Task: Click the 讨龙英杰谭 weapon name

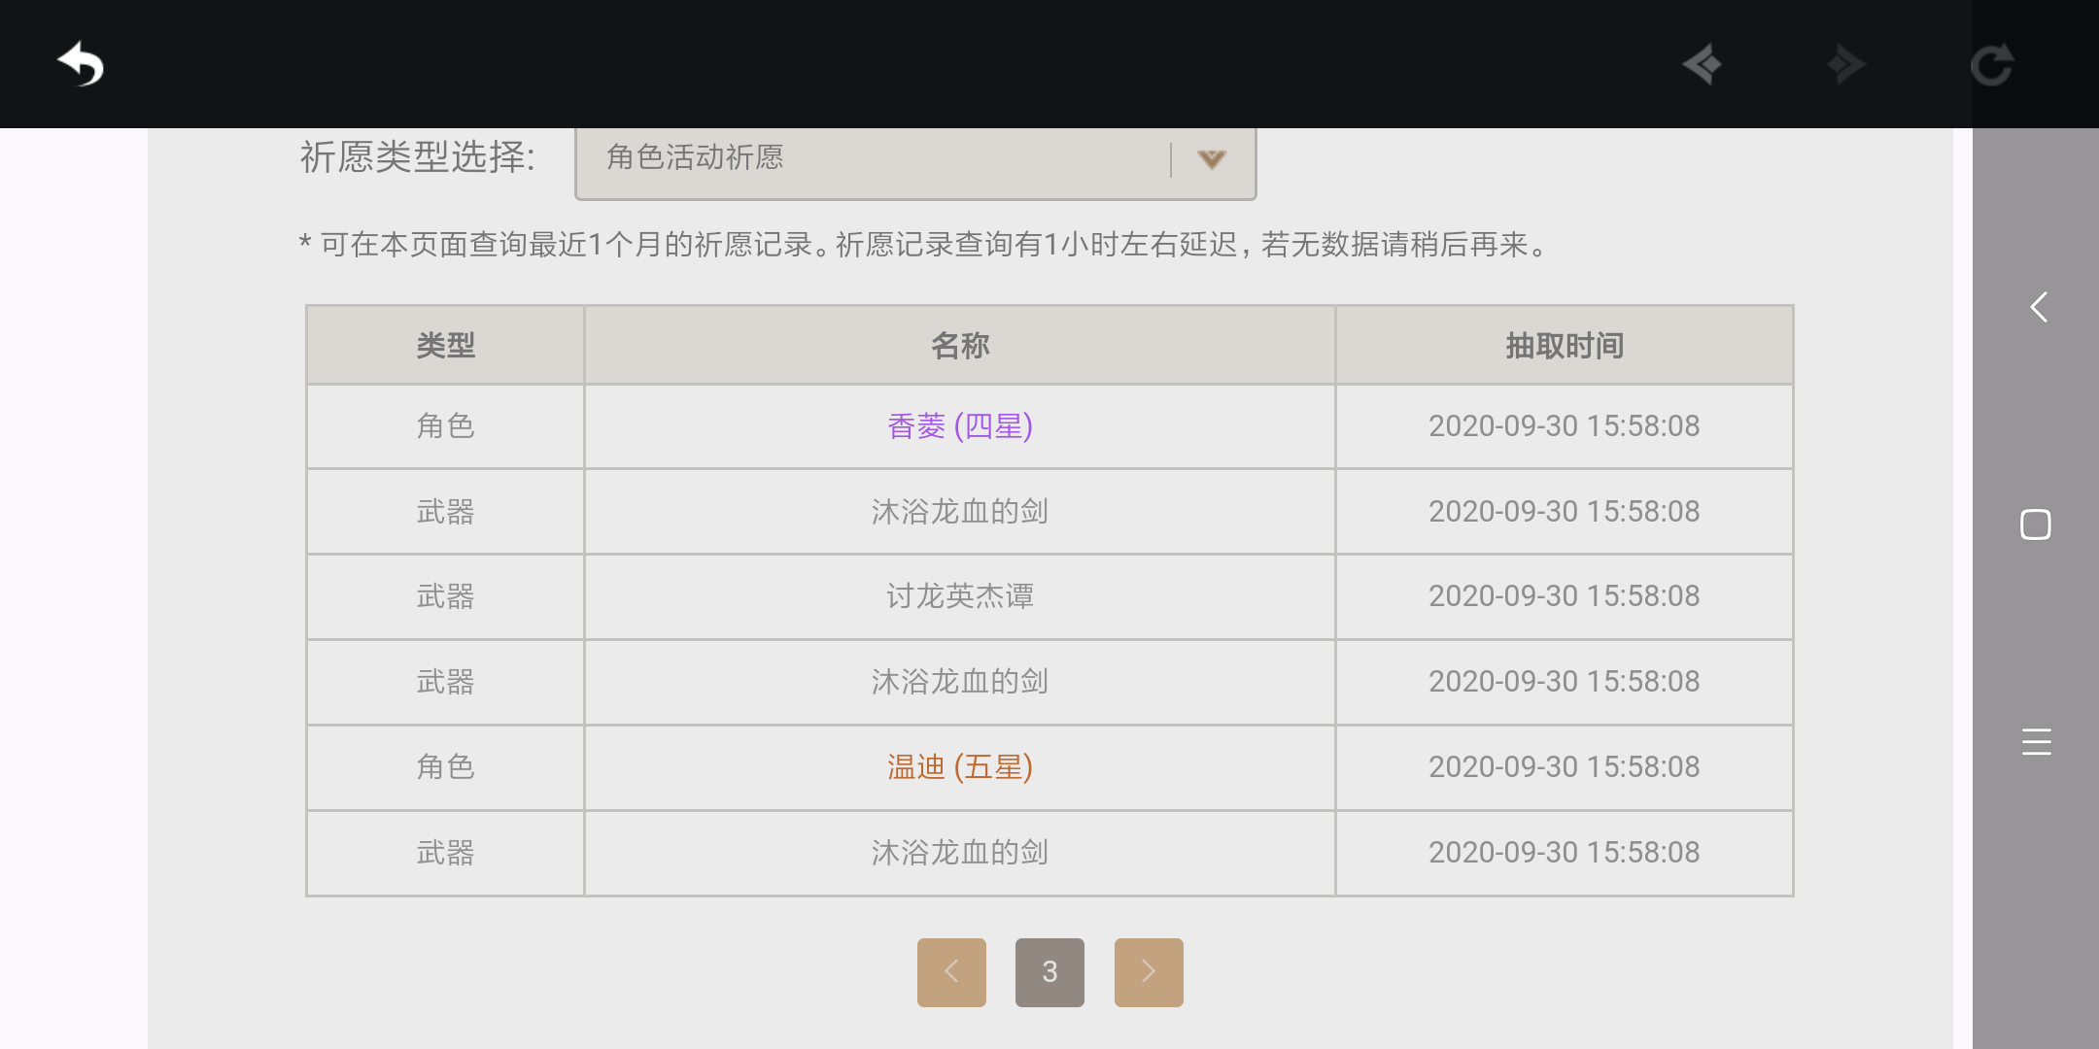Action: tap(960, 596)
